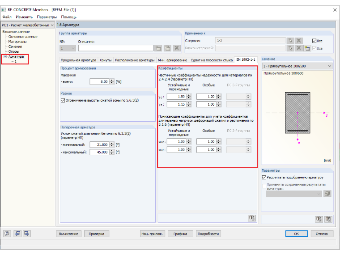Delete the reinforcement group icon
Viewport: 340px width, 255px height.
click(x=177, y=48)
